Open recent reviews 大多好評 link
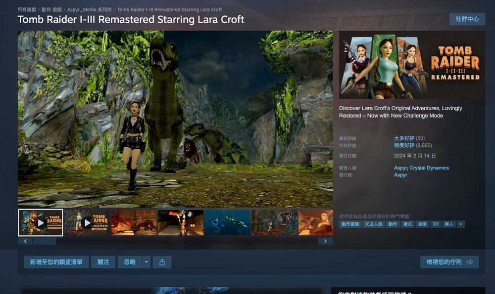This screenshot has height=294, width=495. pos(404,138)
